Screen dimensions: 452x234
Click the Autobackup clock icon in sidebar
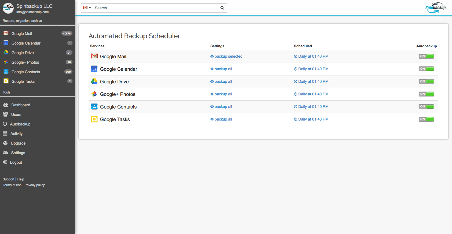point(5,124)
